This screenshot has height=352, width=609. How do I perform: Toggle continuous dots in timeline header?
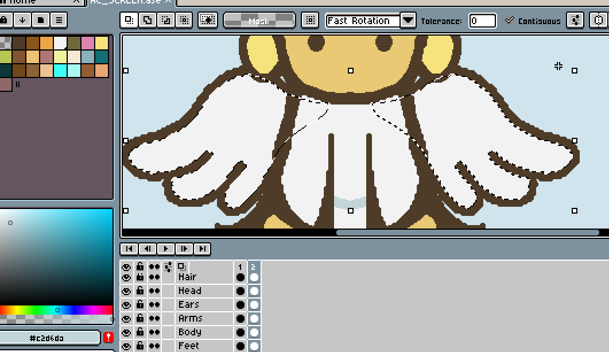(x=154, y=267)
